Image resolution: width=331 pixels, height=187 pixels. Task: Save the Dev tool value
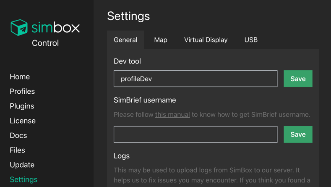coord(298,79)
